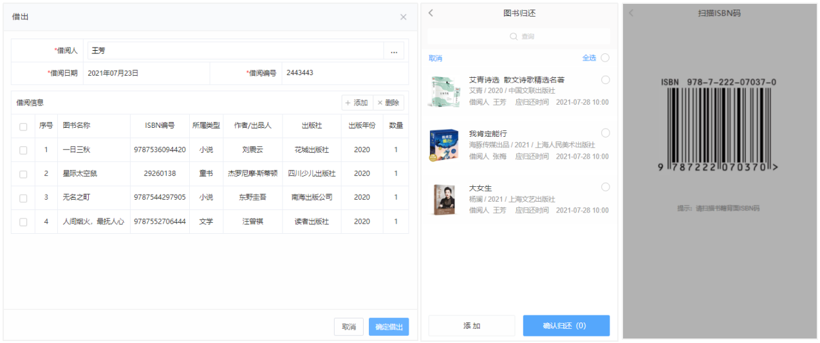Open borrower picker with the ellipsis button
Viewport: 820px width, 343px height.
point(394,51)
